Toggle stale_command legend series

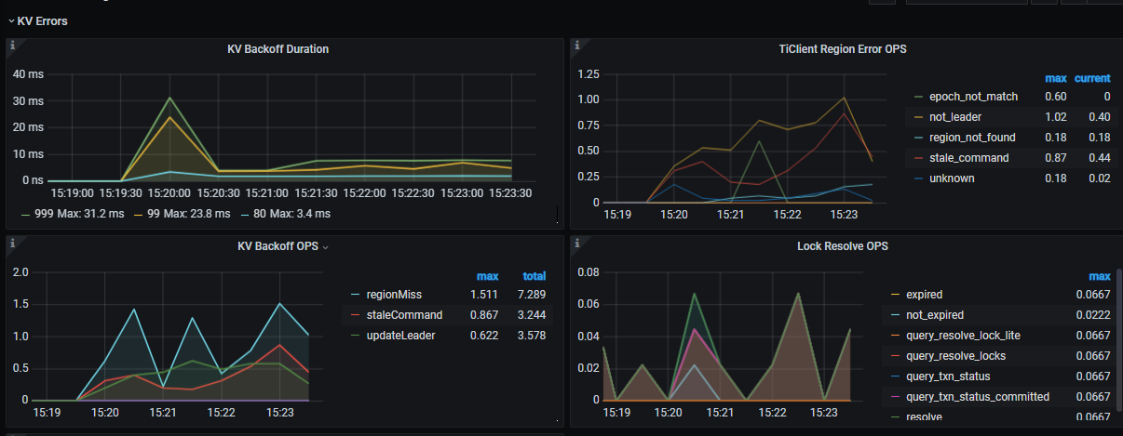[x=968, y=158]
